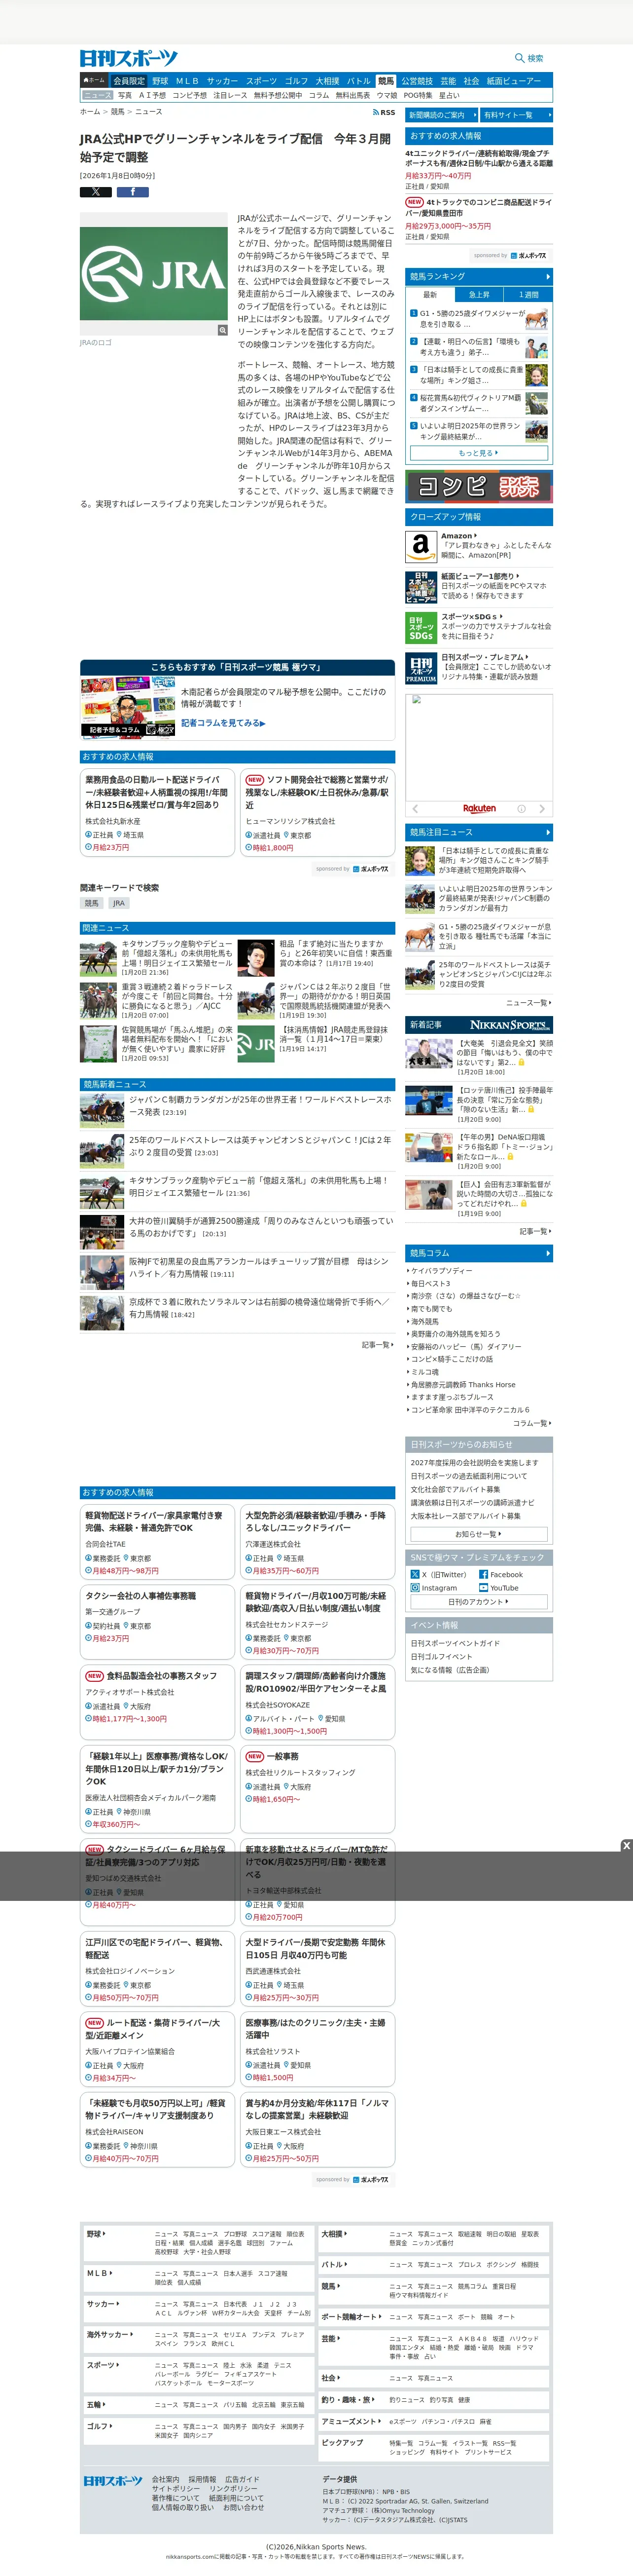This screenshot has width=633, height=2576.
Task: Open 会員限定 in the main navigation
Action: click(129, 81)
